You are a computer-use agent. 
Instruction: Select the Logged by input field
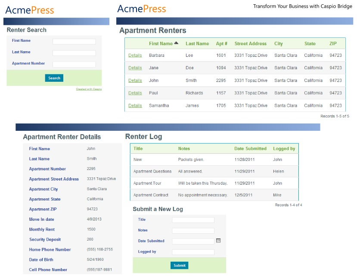[193, 252]
